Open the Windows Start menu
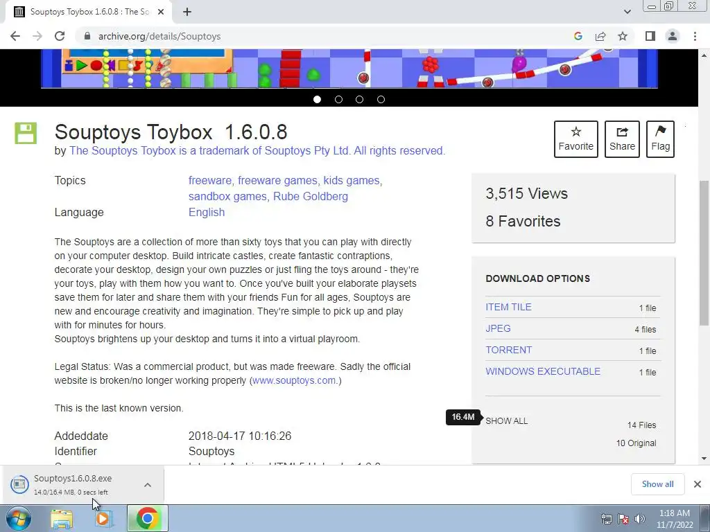 (19, 518)
